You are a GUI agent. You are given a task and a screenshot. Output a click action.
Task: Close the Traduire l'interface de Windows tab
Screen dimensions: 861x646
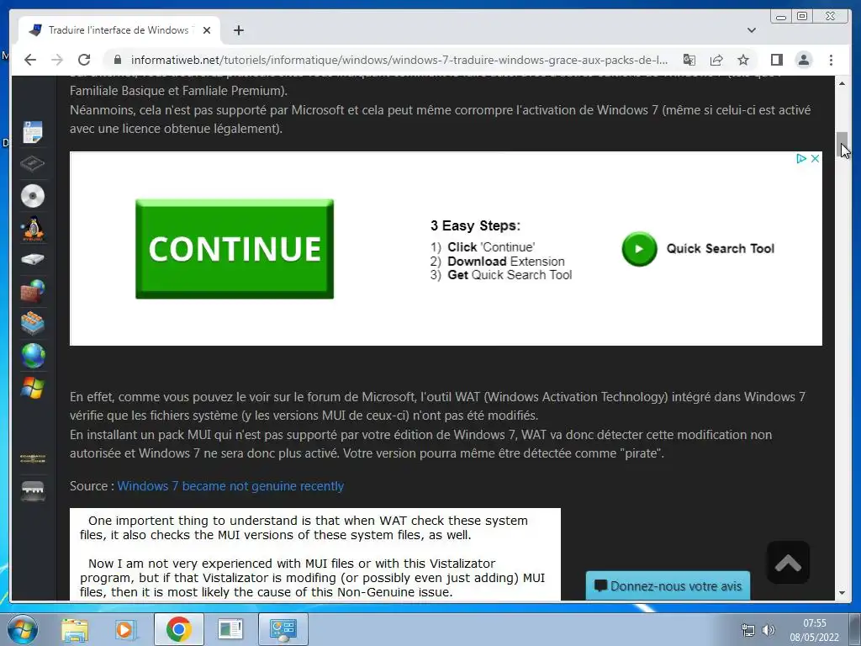click(207, 30)
